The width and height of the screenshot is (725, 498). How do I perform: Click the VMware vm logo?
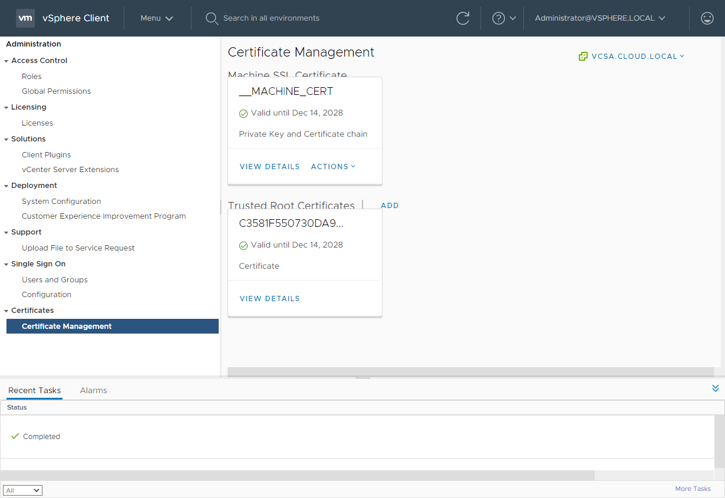click(25, 18)
